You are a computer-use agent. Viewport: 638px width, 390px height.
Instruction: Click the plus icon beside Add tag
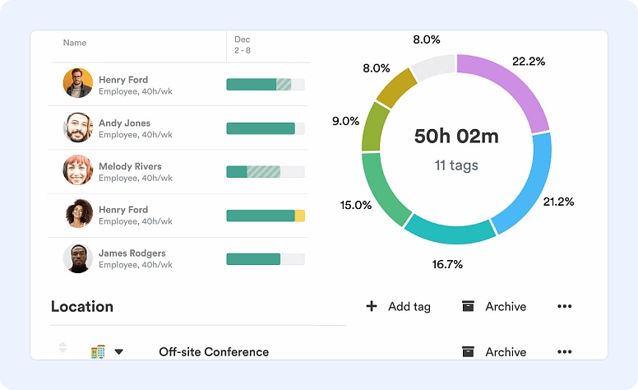tap(372, 306)
